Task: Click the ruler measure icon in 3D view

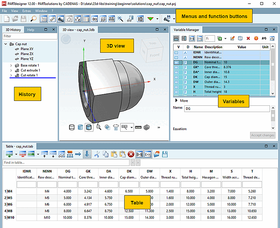Action: [138, 127]
